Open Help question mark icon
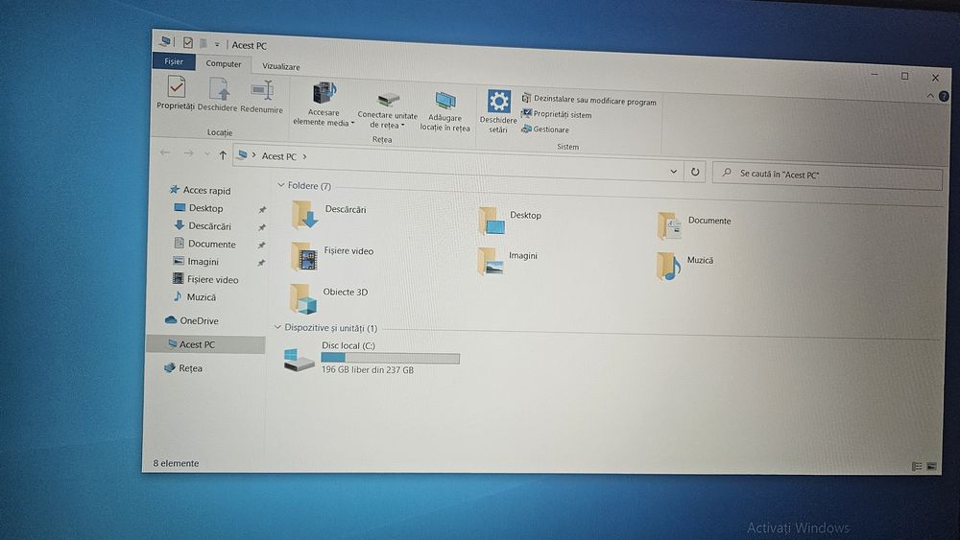Viewport: 960px width, 540px height. click(944, 96)
